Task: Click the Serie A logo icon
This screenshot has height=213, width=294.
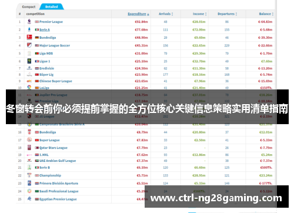Action: pos(29,29)
